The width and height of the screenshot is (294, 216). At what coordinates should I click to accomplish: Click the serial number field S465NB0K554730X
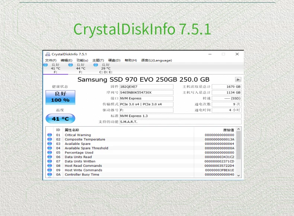click(x=146, y=92)
